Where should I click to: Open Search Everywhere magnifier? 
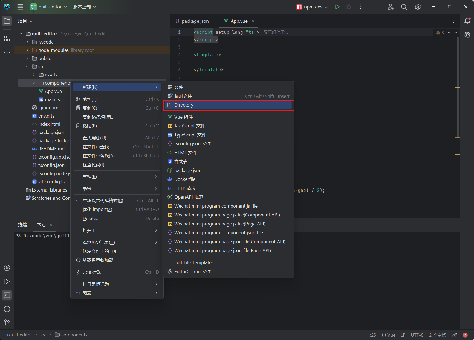click(x=404, y=7)
